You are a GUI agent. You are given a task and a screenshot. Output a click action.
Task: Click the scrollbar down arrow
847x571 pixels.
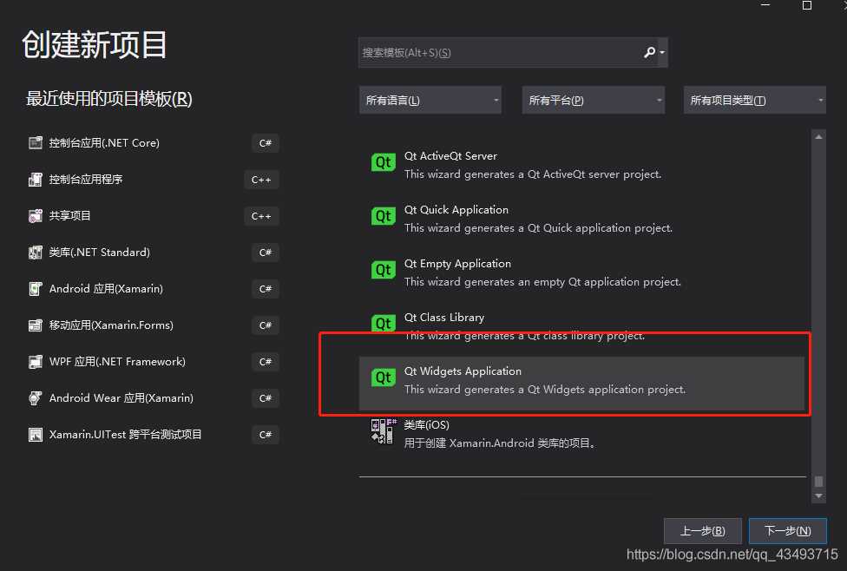click(819, 496)
